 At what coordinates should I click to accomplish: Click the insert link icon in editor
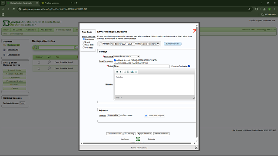(132, 72)
